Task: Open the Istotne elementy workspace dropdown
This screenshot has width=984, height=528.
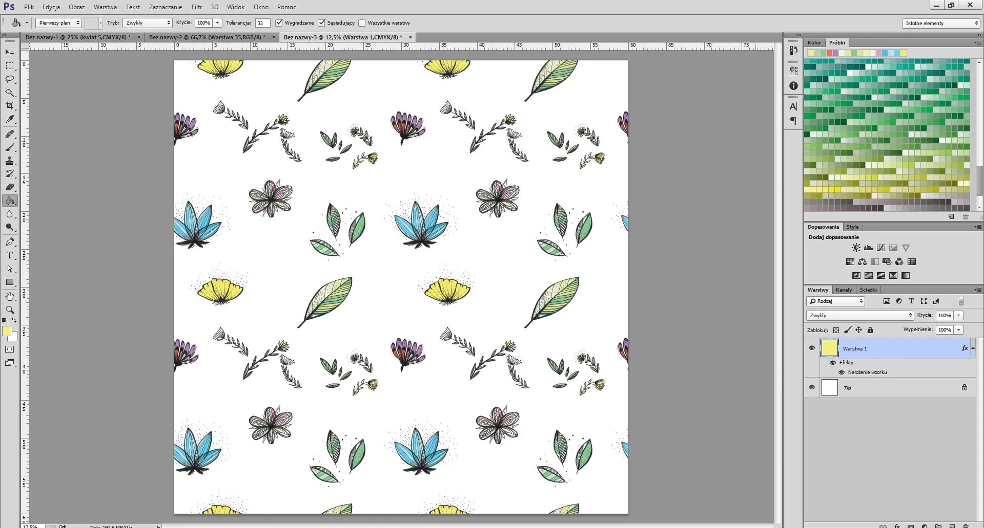Action: coord(941,24)
